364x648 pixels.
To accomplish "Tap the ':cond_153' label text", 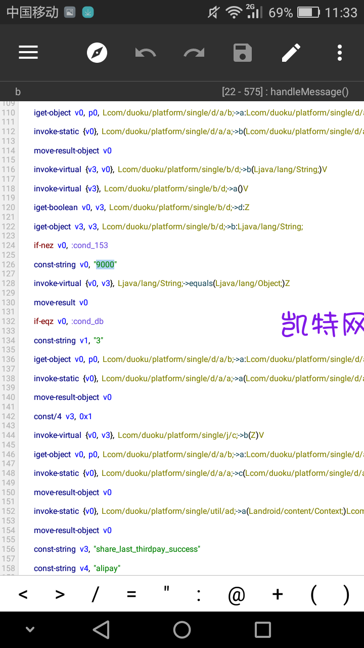I will click(89, 245).
